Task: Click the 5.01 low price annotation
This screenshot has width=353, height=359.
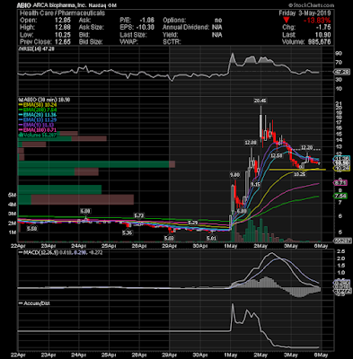Action: point(211,238)
